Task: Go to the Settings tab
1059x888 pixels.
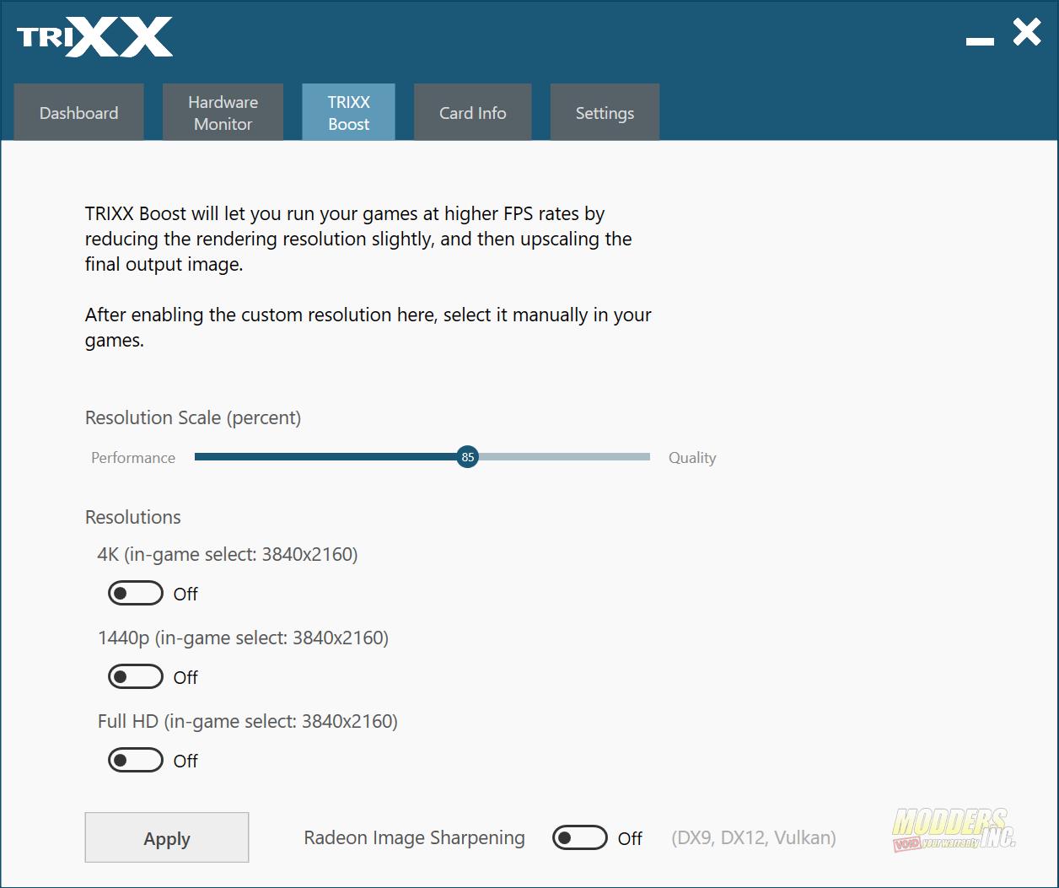Action: pyautogui.click(x=605, y=112)
